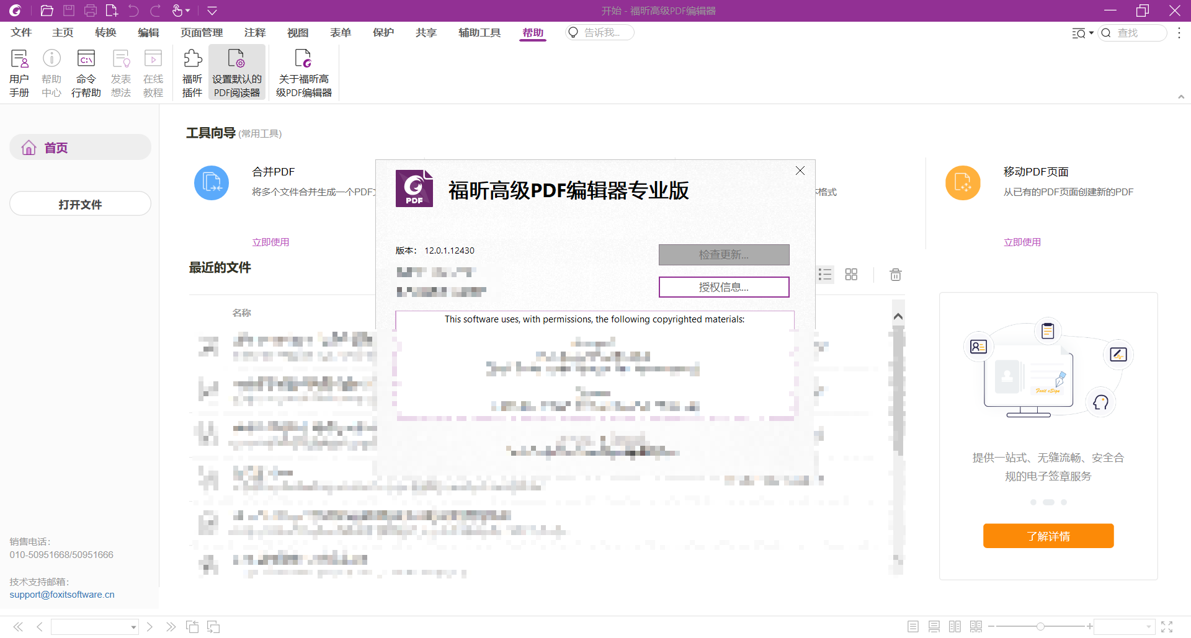Switch to the 转换 tab
The width and height of the screenshot is (1191, 638).
click(x=105, y=32)
